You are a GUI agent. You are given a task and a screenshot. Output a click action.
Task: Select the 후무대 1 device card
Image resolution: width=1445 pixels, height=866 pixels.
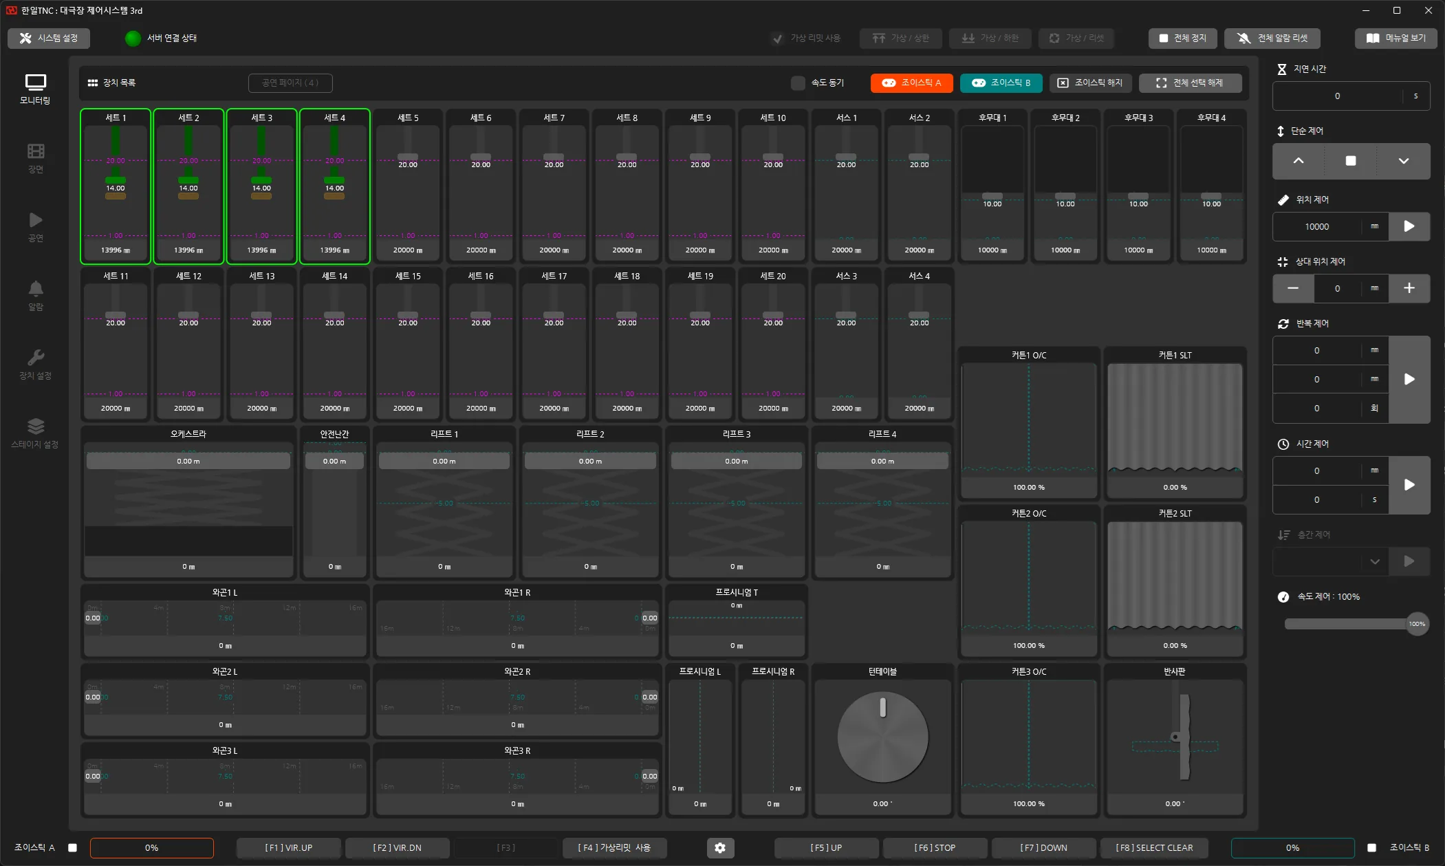point(992,186)
